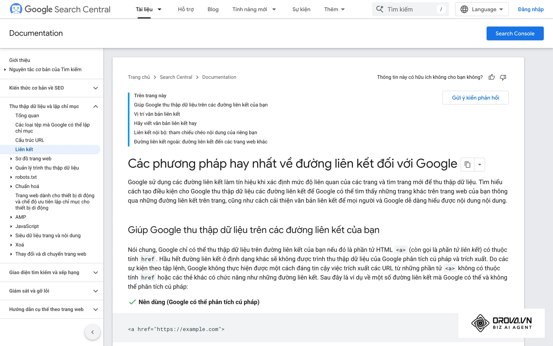The height and width of the screenshot is (346, 553).
Task: Expand Siêu dữ liệu trang và nội dung item
Action: click(x=11, y=236)
